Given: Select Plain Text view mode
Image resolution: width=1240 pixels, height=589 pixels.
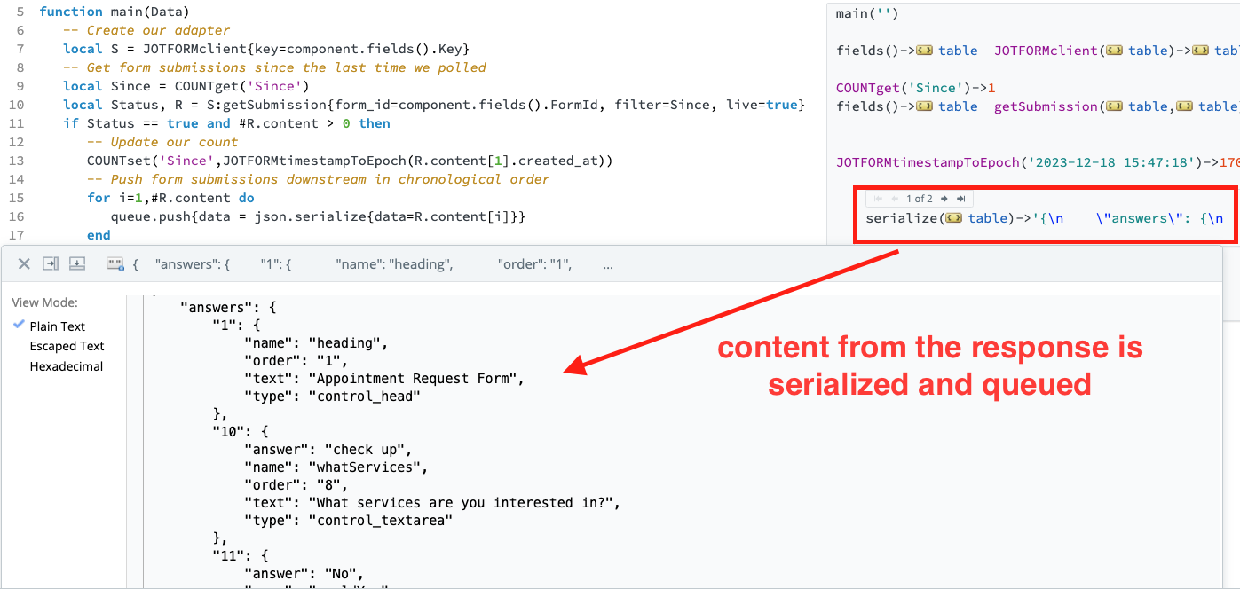Looking at the screenshot, I should 58,326.
